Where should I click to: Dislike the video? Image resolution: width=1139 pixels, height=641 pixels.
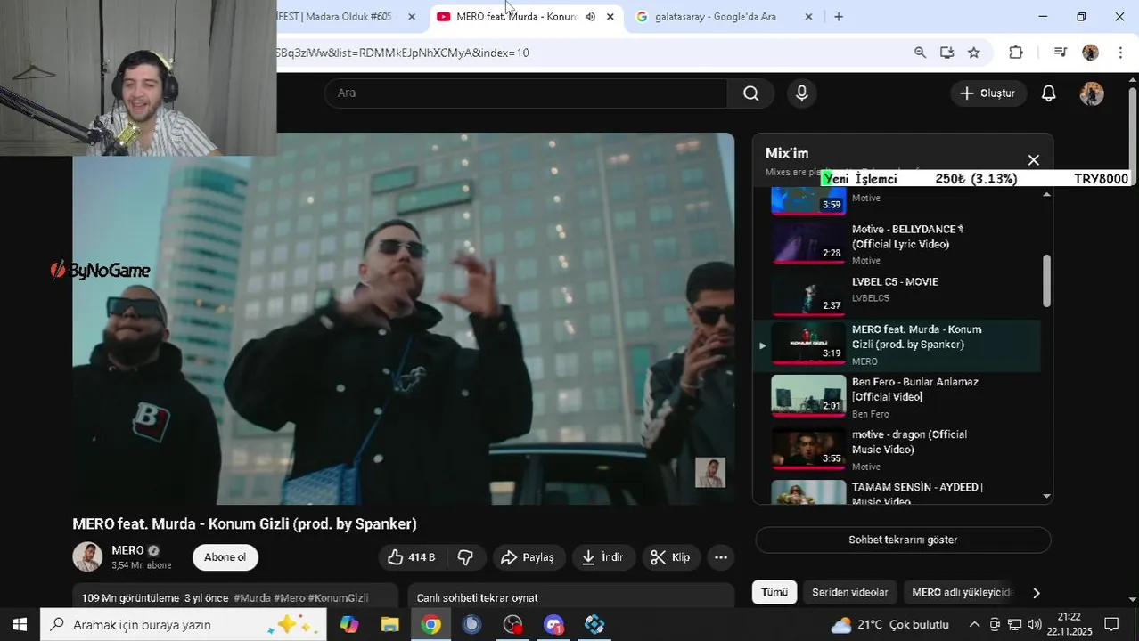tap(464, 557)
